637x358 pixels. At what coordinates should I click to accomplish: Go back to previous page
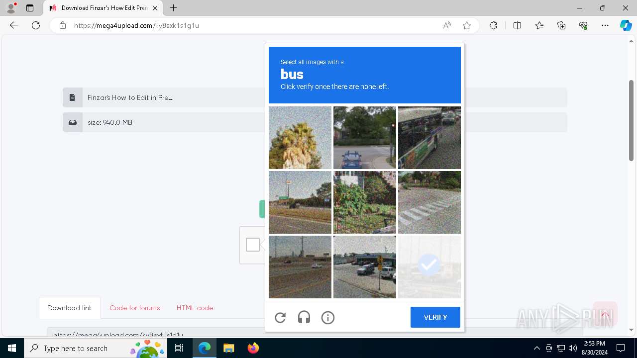tap(14, 25)
